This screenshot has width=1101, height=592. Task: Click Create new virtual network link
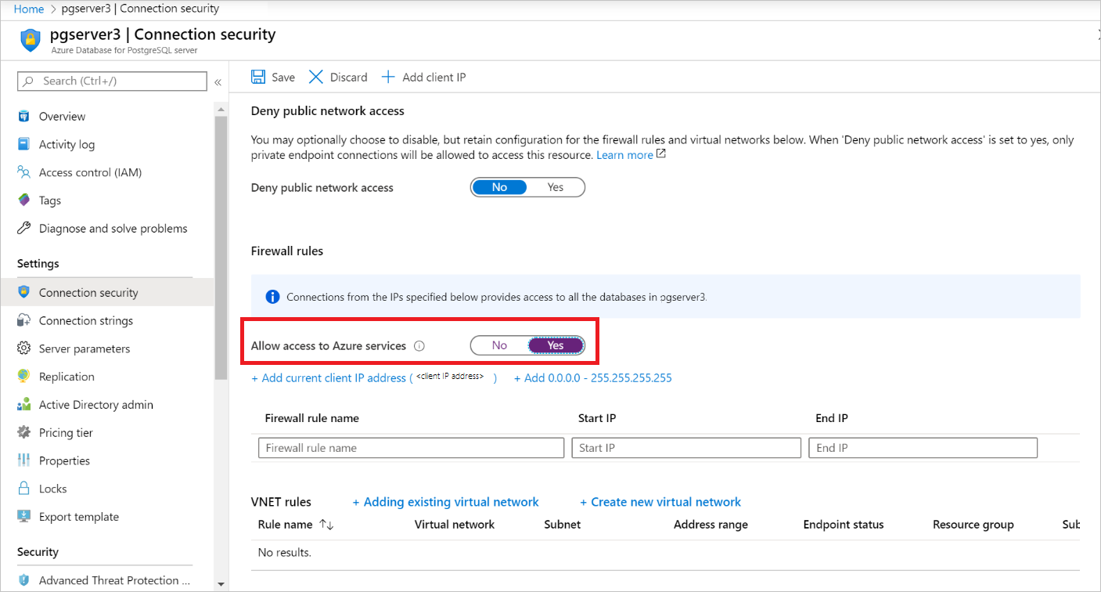tap(660, 502)
